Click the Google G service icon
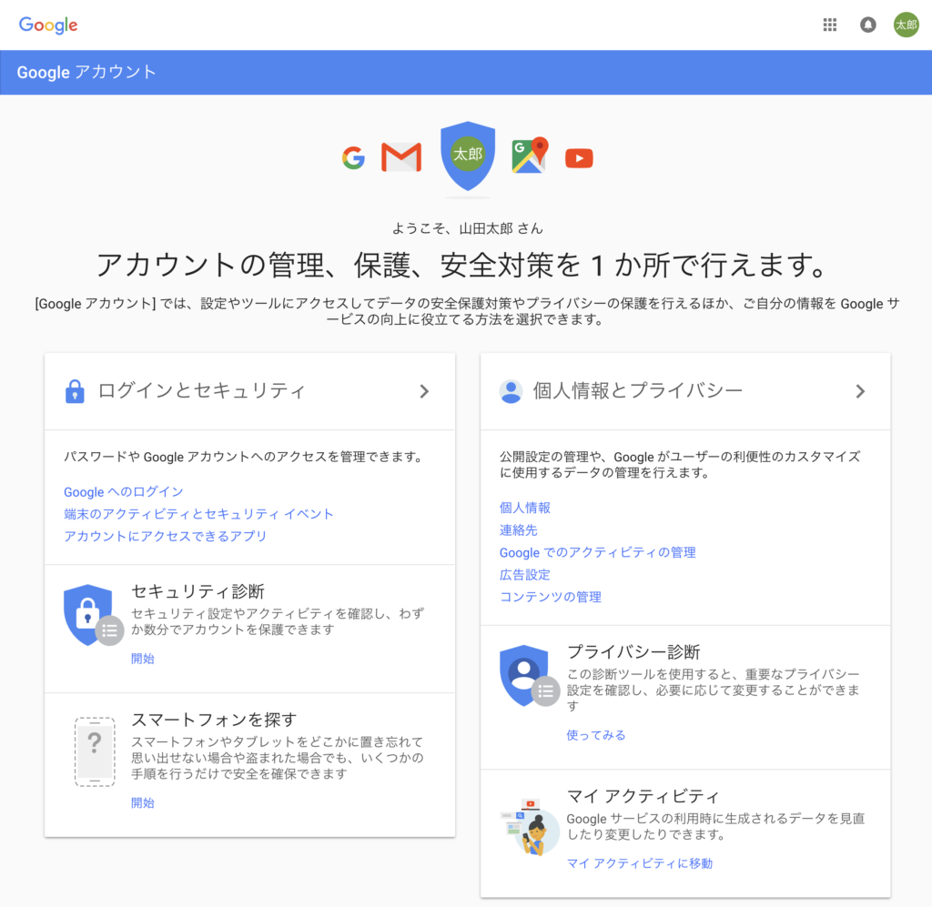Image resolution: width=932 pixels, height=907 pixels. click(x=353, y=158)
